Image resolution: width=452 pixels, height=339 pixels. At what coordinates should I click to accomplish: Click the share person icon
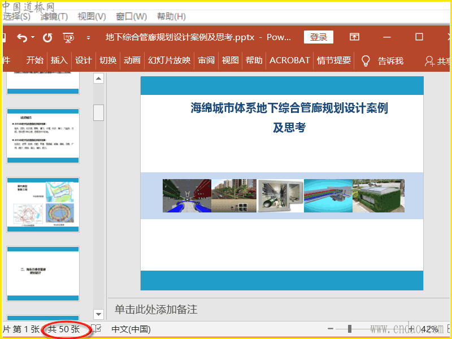(x=429, y=61)
